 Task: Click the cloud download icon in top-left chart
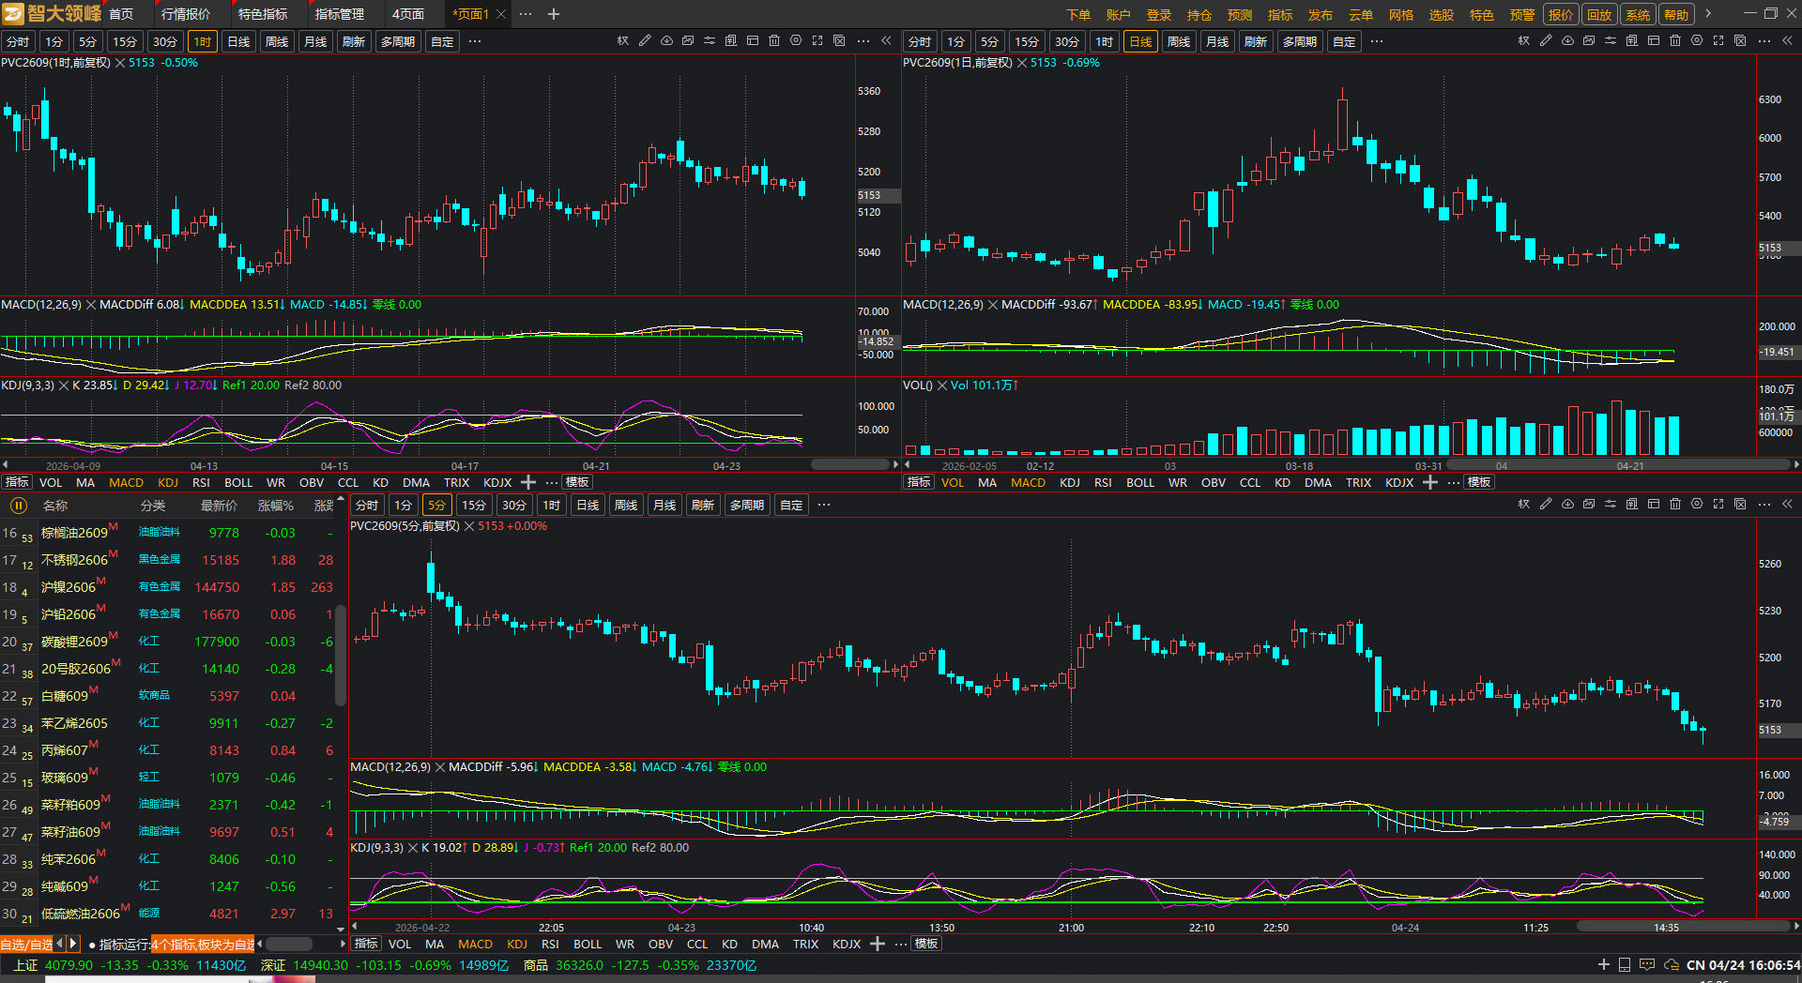[x=666, y=41]
